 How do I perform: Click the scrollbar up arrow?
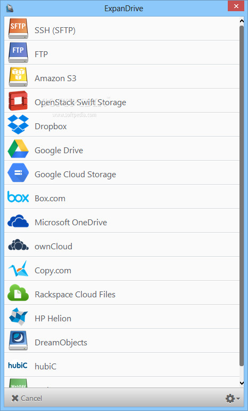pyautogui.click(x=242, y=21)
